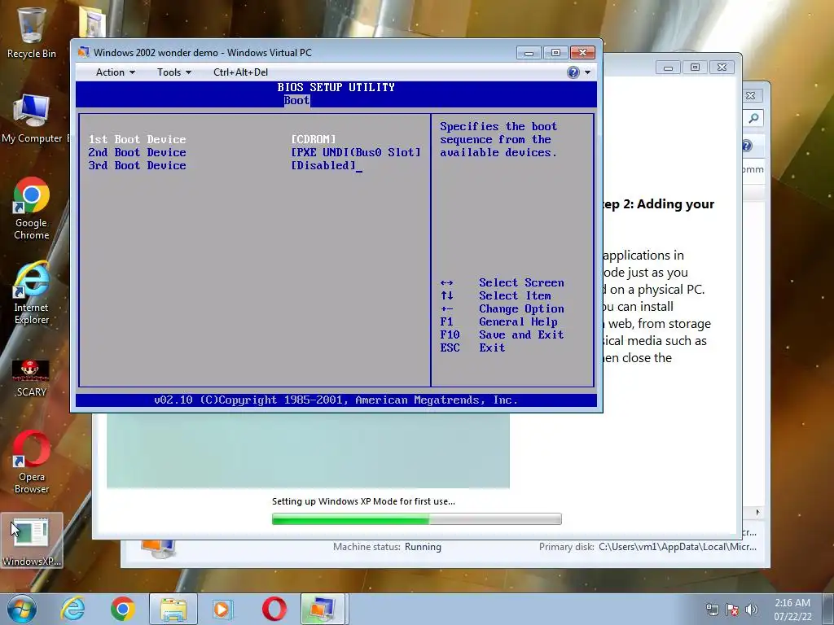Click the 'Adding your' heading text
Screen dimensions: 834x625
tap(675, 204)
